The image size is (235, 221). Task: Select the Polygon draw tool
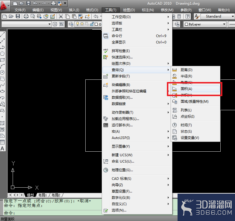(x=2, y=54)
